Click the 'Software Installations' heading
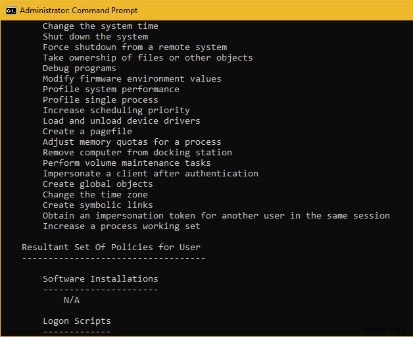Image resolution: width=413 pixels, height=337 pixels. (x=100, y=279)
